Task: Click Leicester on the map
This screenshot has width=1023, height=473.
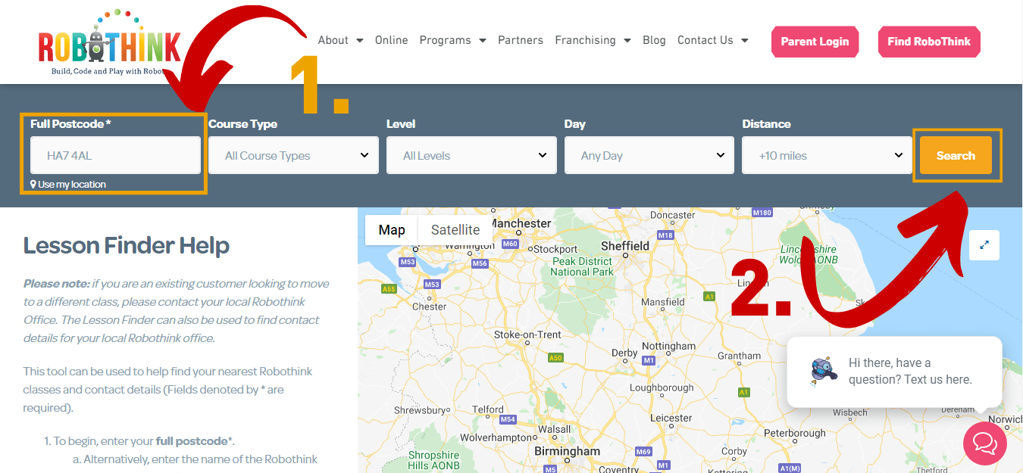Action: 671,418
